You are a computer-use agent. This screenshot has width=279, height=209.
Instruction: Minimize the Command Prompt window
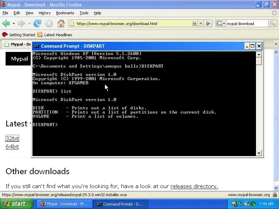tap(247, 46)
